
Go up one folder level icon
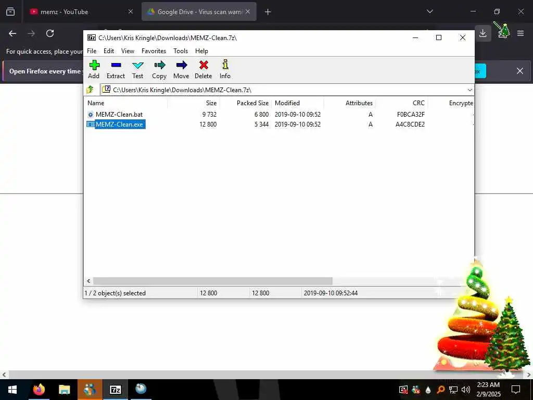90,90
